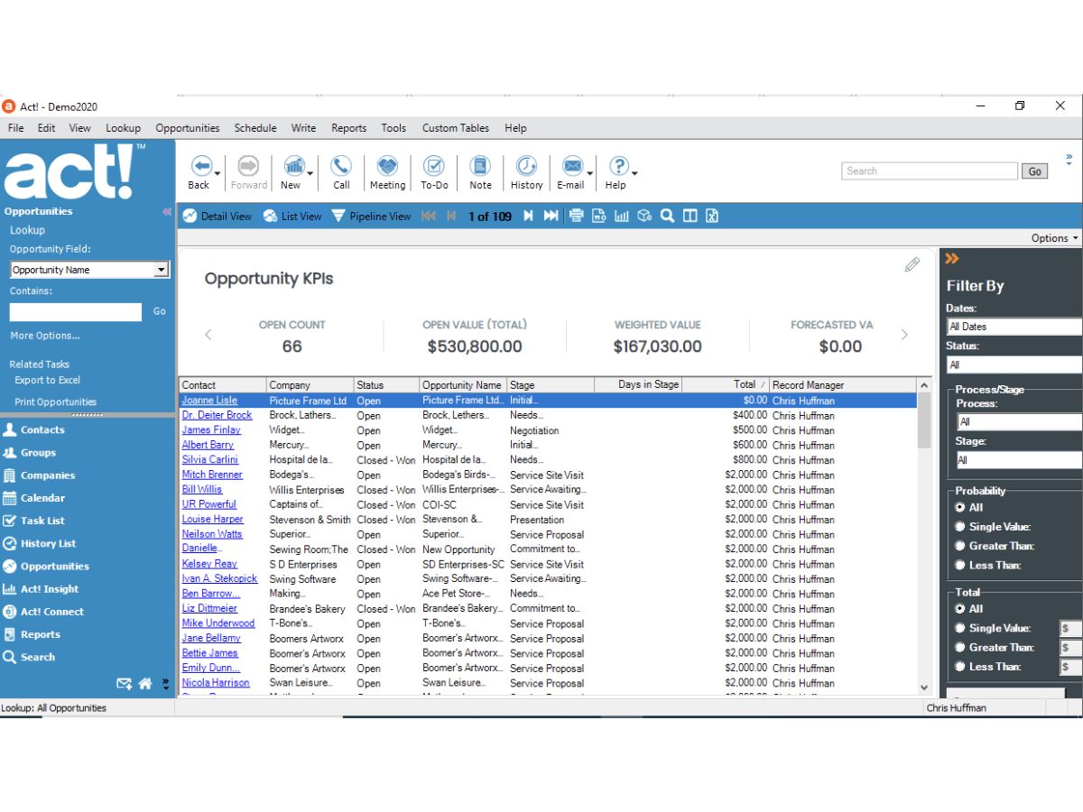Edit KPIs with the pencil icon
The width and height of the screenshot is (1083, 812).
912,264
